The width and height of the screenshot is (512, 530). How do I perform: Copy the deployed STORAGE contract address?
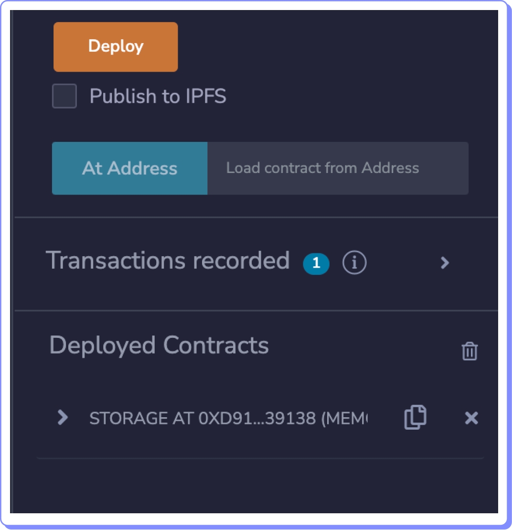tap(416, 418)
